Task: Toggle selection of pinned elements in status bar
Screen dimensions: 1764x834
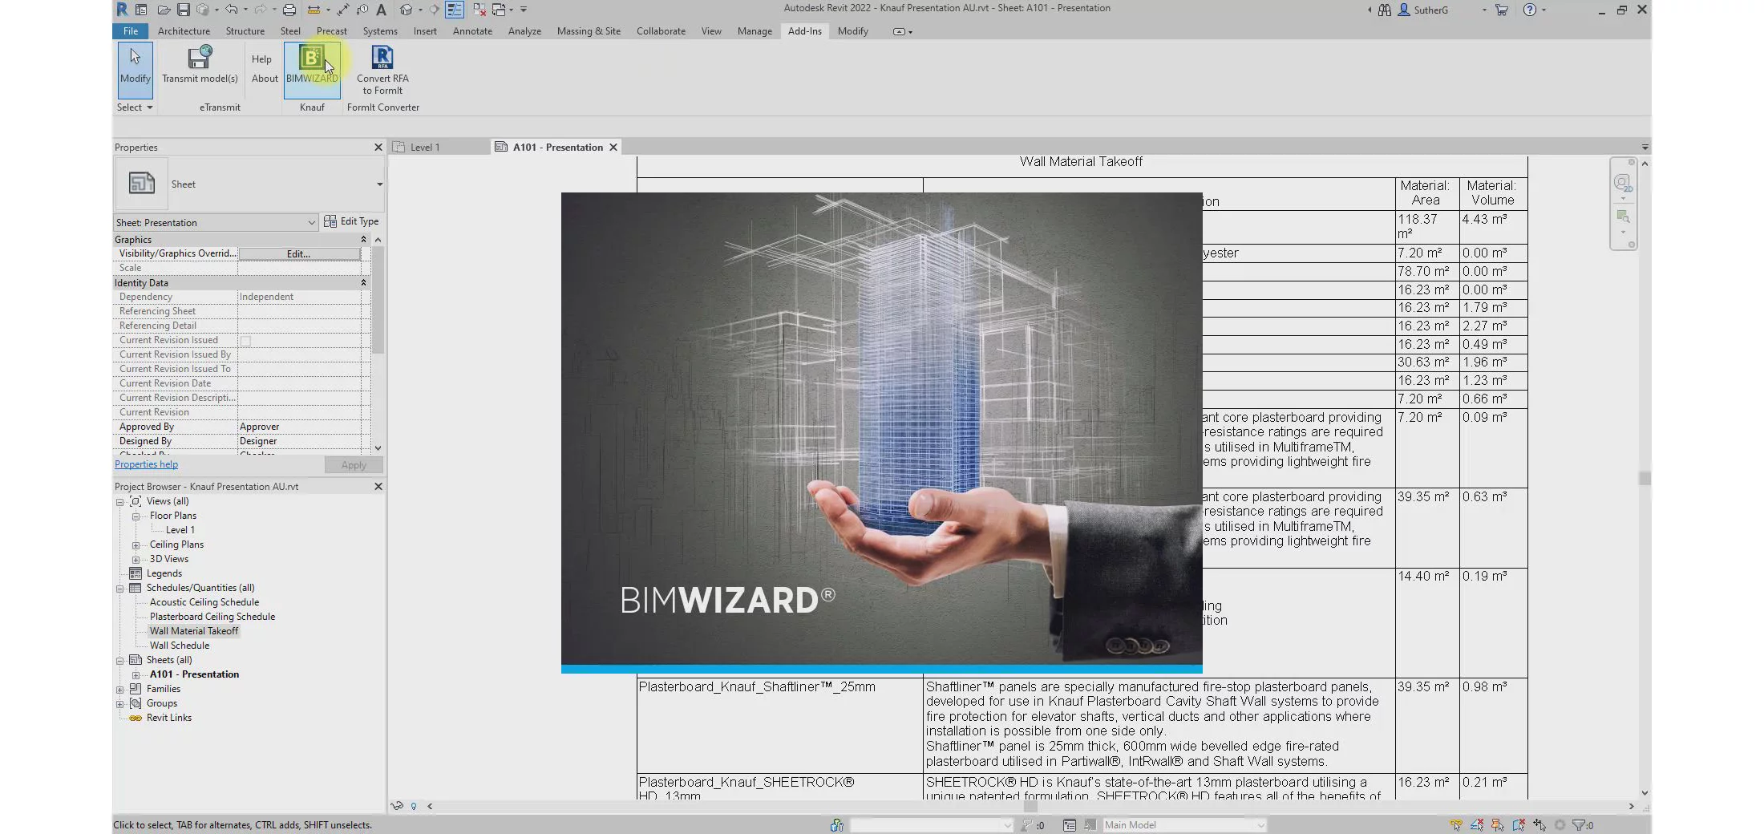Action: (1496, 824)
